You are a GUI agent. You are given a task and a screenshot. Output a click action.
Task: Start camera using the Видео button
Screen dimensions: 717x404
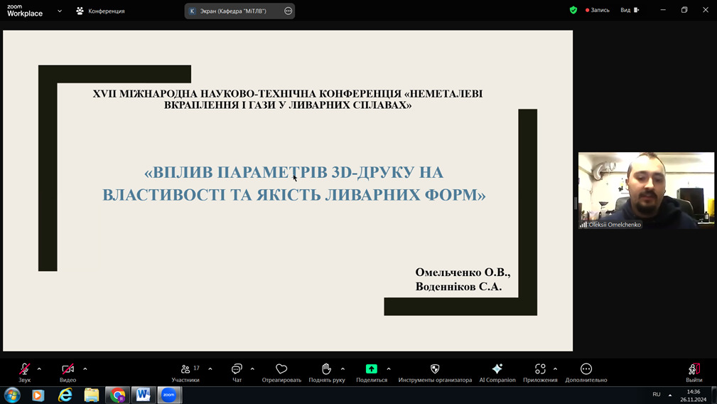[x=68, y=369]
